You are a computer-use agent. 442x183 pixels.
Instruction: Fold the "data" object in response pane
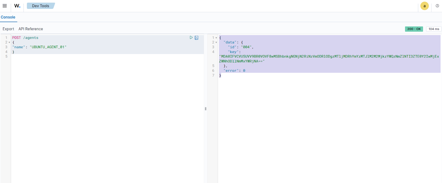point(216,43)
